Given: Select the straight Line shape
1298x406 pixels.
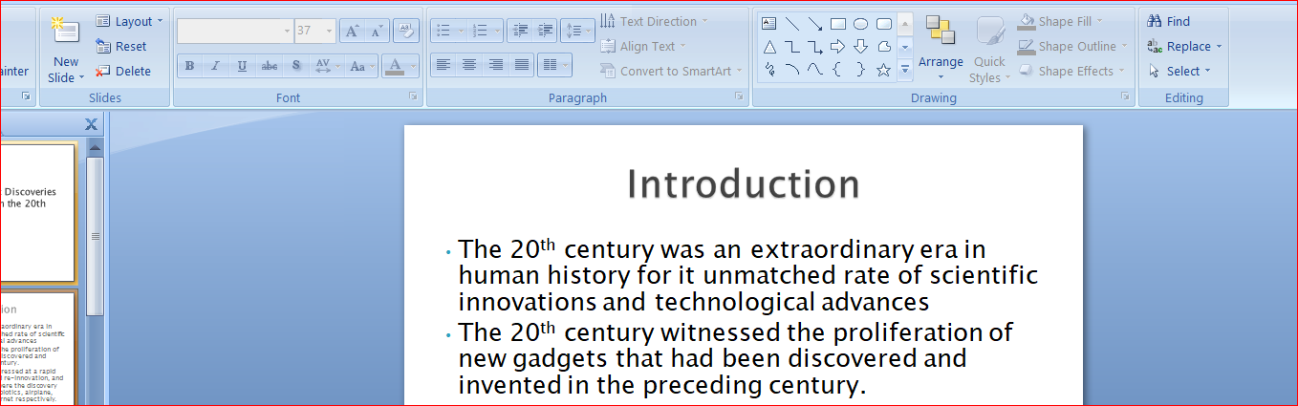Looking at the screenshot, I should tap(792, 23).
